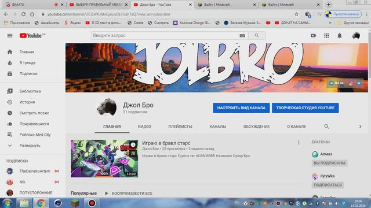371x208 pixels.
Task: Open the notifications bell
Action: pos(340,36)
